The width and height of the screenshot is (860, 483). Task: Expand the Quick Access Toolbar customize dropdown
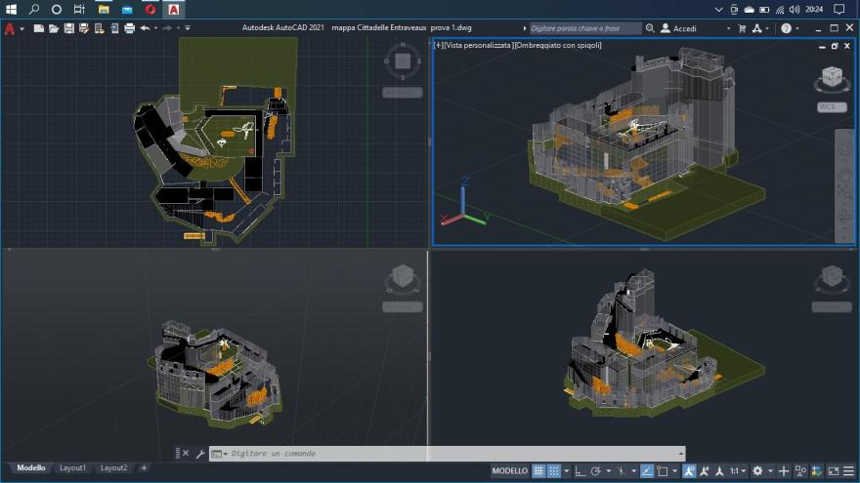pyautogui.click(x=188, y=28)
